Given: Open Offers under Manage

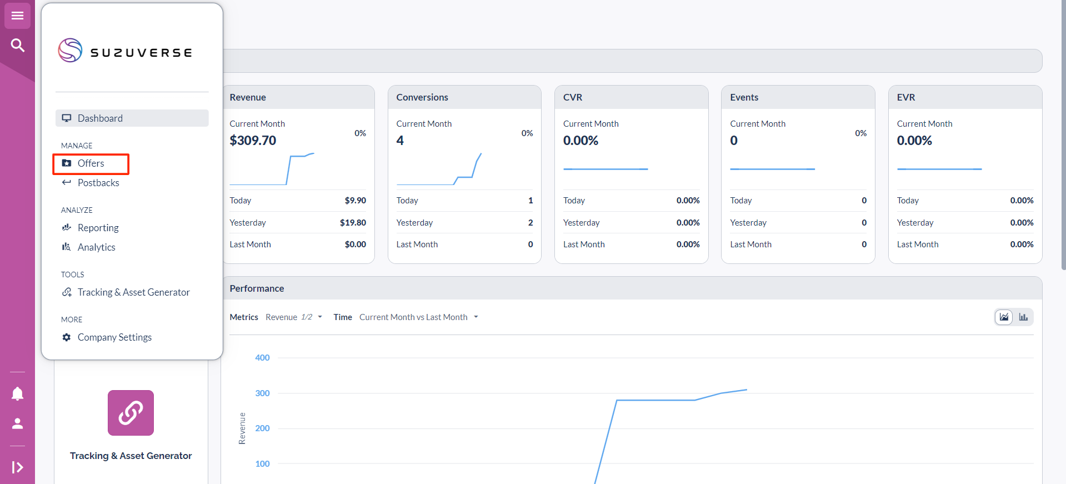Looking at the screenshot, I should 91,163.
